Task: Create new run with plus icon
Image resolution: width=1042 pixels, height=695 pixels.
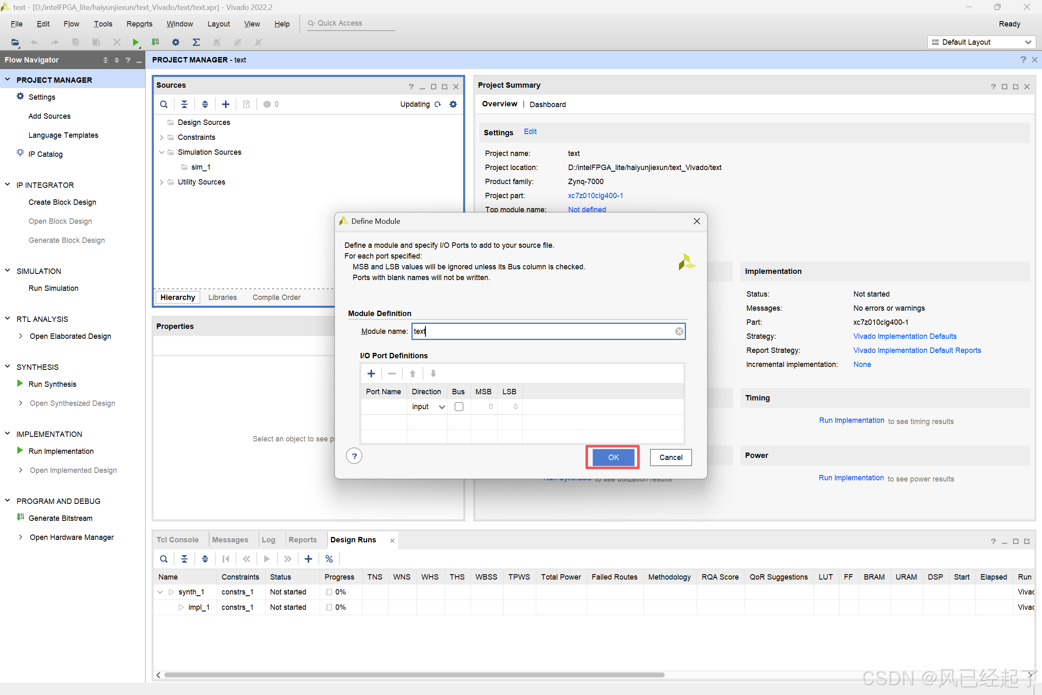Action: [x=308, y=559]
